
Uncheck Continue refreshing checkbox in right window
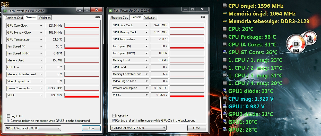[x=114, y=120]
